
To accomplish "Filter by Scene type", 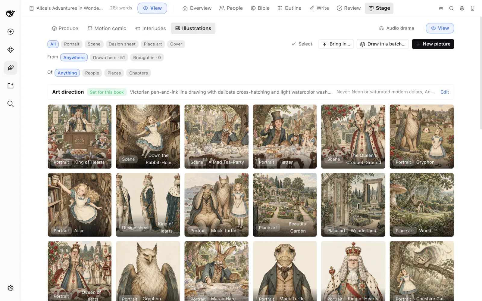I will click(94, 44).
